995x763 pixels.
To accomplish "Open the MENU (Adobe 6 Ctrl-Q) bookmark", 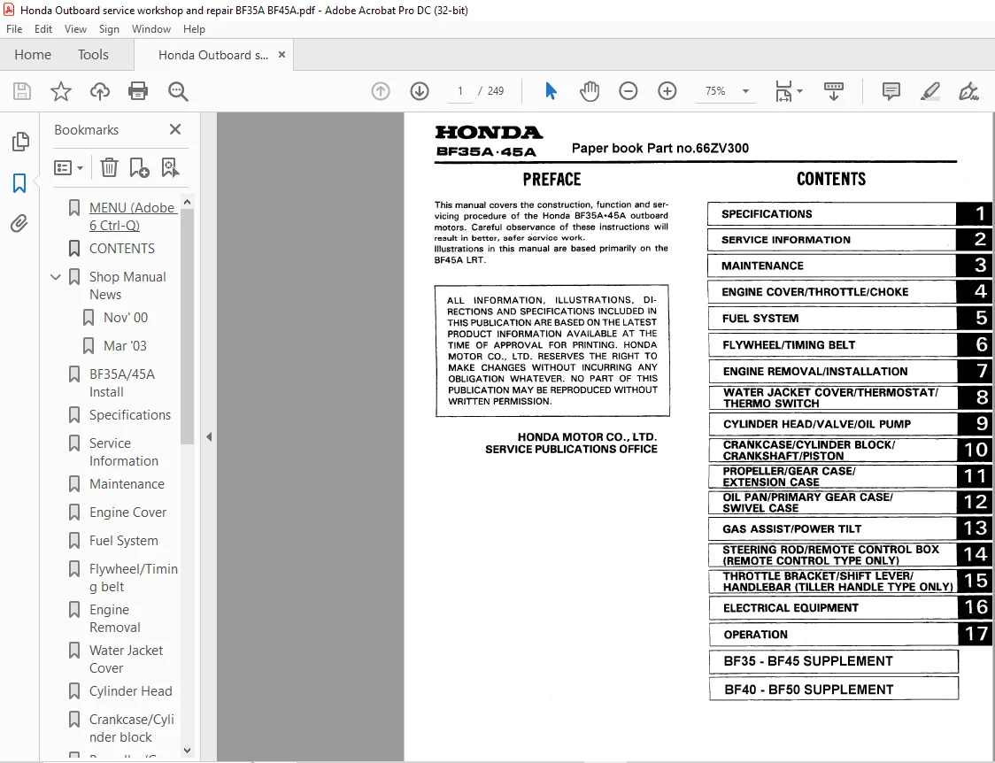I will pos(133,216).
